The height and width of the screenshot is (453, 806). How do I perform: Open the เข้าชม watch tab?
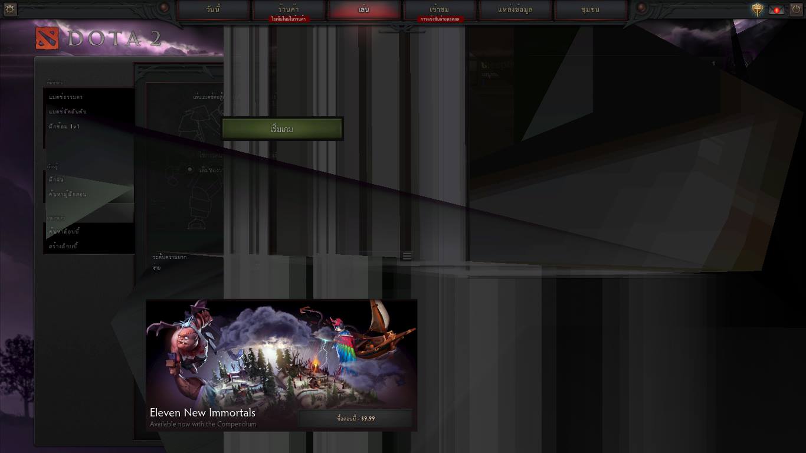tap(440, 9)
